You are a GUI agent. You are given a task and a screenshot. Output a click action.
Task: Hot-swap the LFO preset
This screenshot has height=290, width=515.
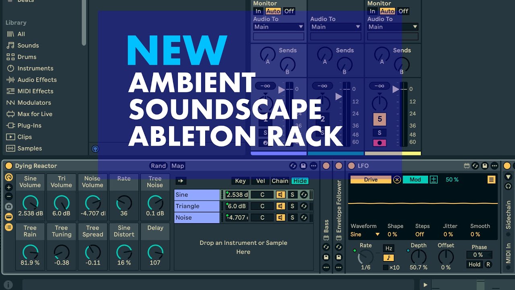tap(475, 166)
